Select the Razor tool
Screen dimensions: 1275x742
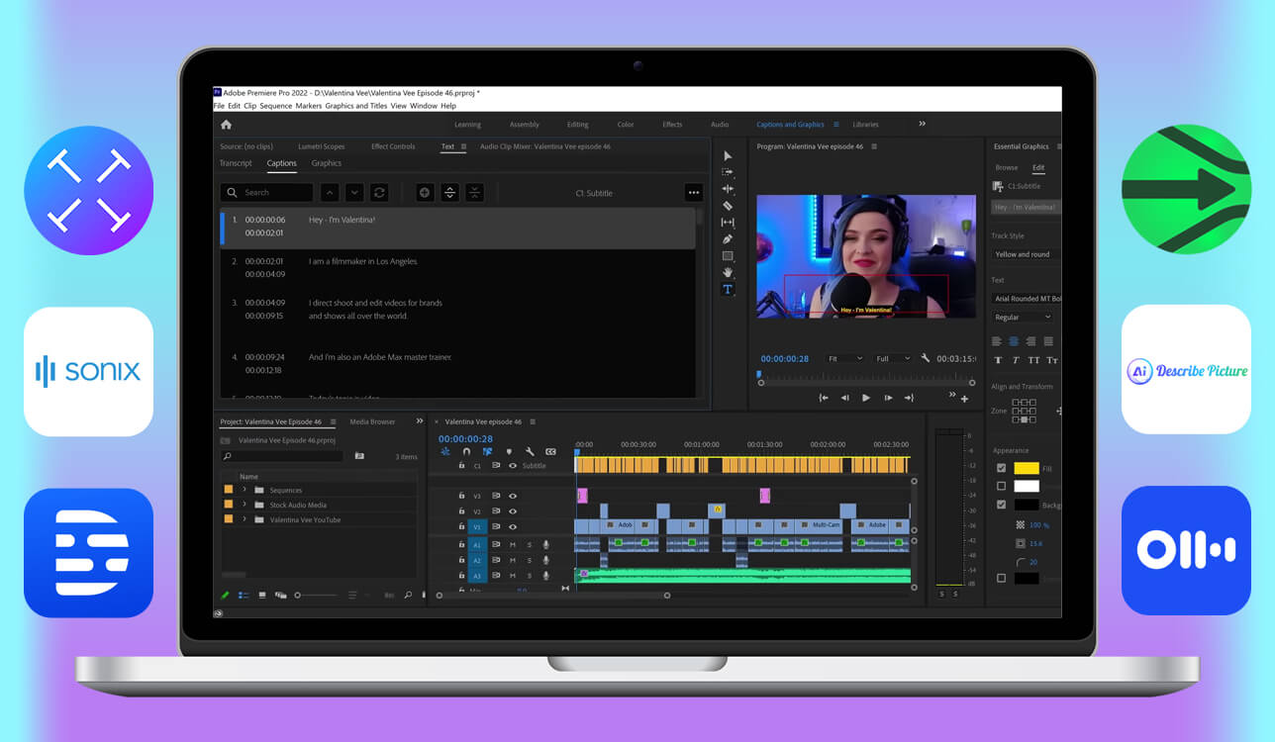pyautogui.click(x=728, y=206)
